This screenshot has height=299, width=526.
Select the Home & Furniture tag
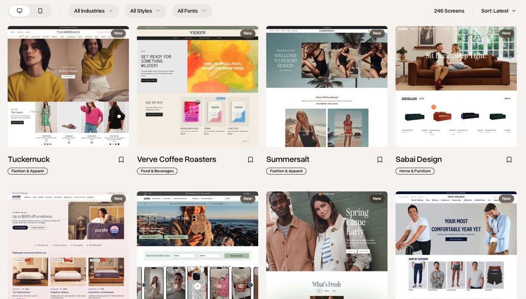415,171
